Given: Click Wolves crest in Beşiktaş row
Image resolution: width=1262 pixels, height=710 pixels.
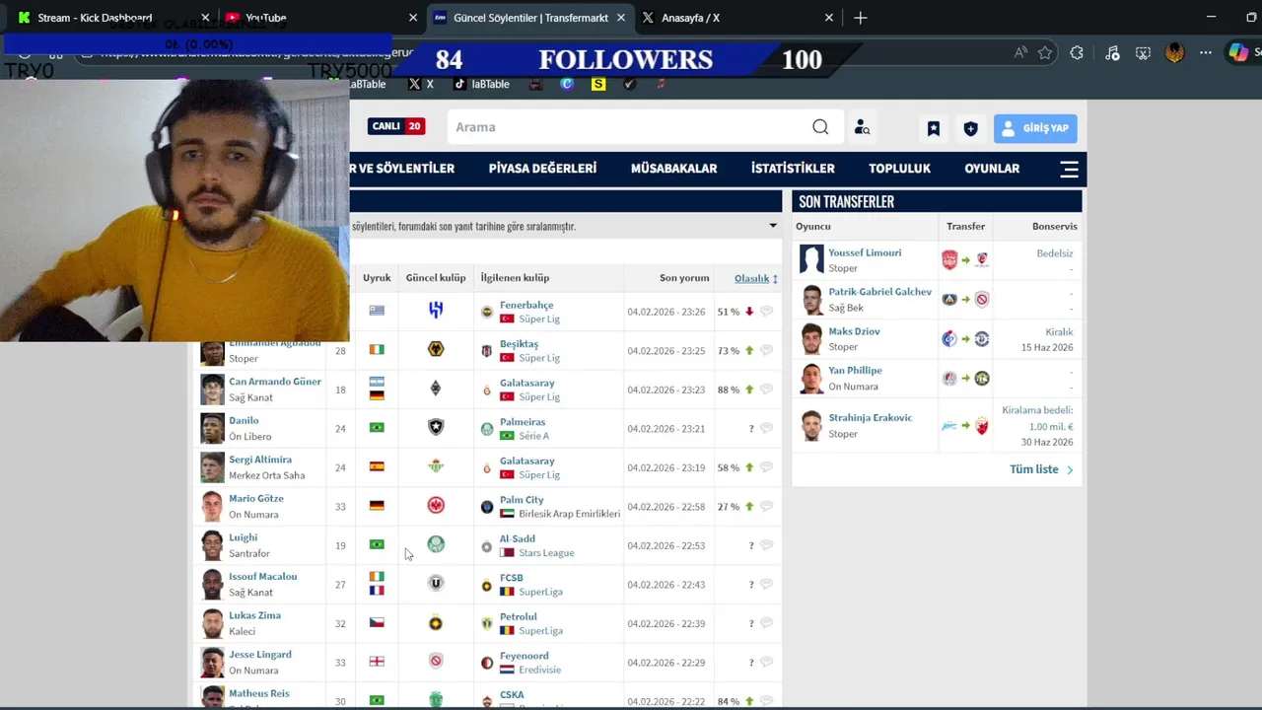Looking at the screenshot, I should tap(436, 349).
